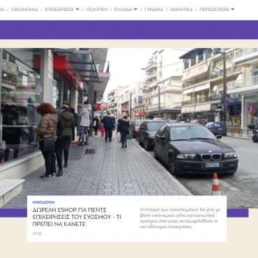The image size is (258, 258).
Task: Open the article titled ΔΩΡΕΑΝ ESHOP ΓΙΑ ΠΕΝΤΕ ΕΠΙΧΕΙΡΗΣΕΙΣ
Action: (77, 217)
